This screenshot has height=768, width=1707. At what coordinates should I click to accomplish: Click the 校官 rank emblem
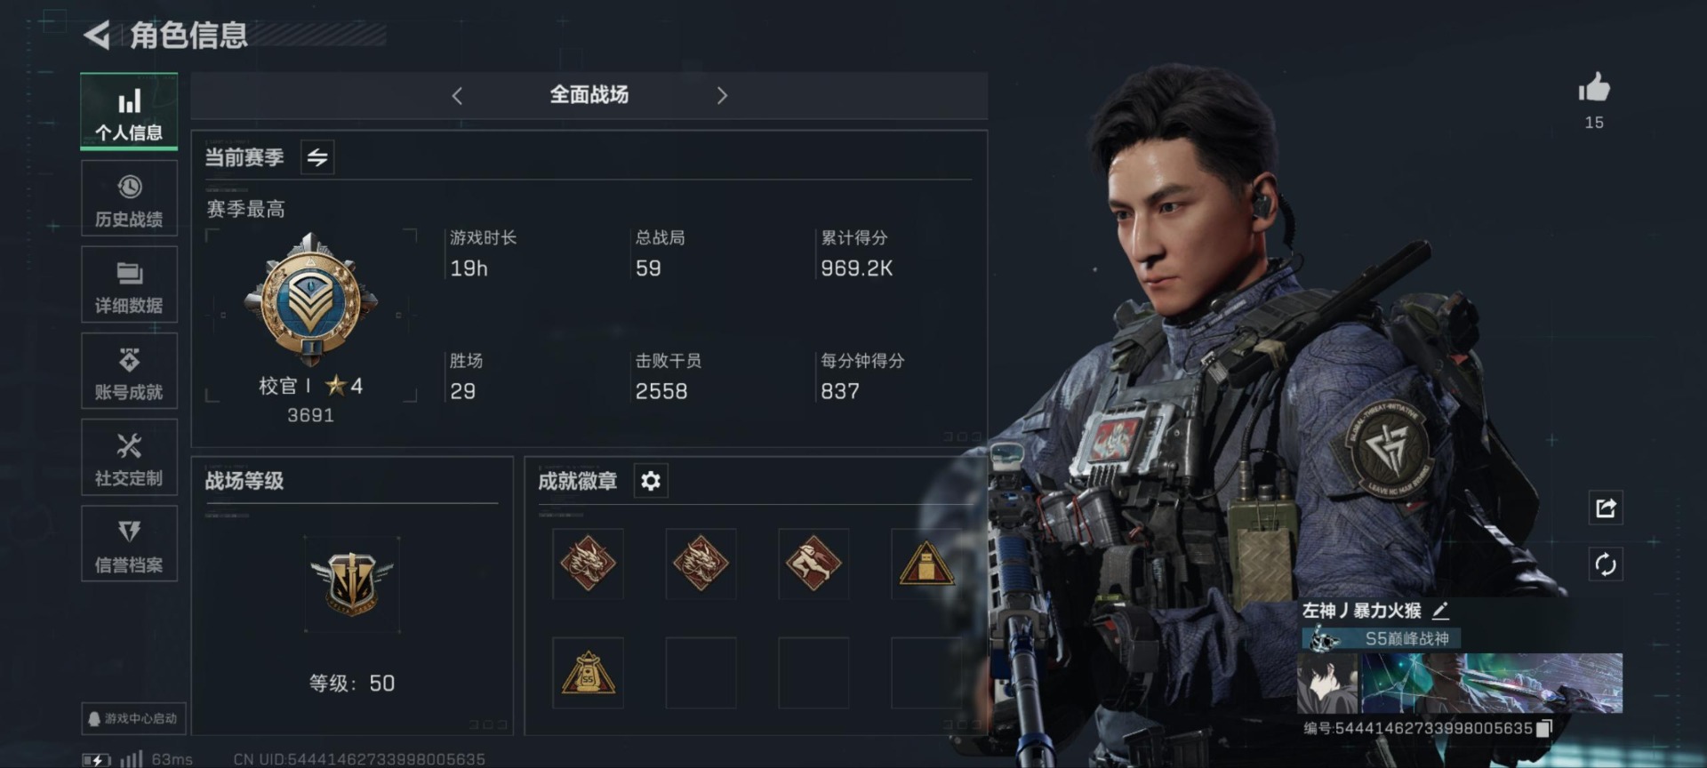(x=311, y=300)
